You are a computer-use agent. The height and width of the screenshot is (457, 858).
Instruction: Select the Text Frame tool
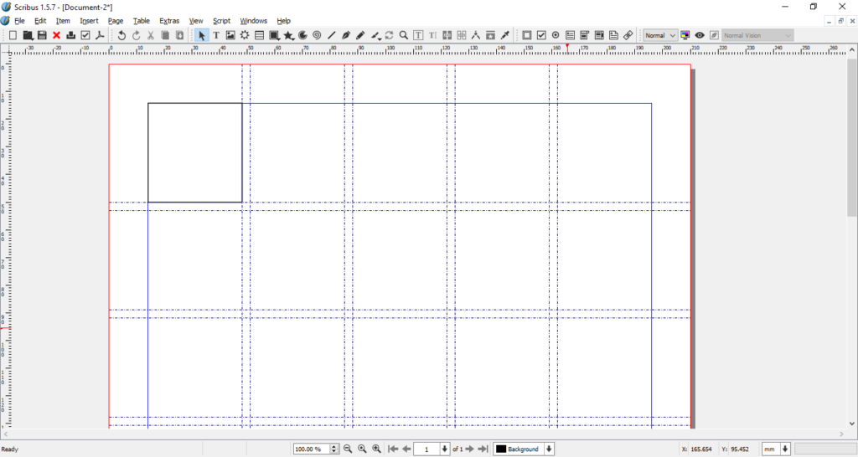point(216,35)
